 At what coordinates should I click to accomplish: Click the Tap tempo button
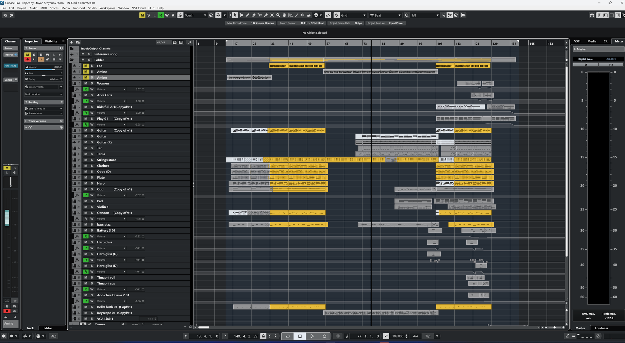click(428, 336)
